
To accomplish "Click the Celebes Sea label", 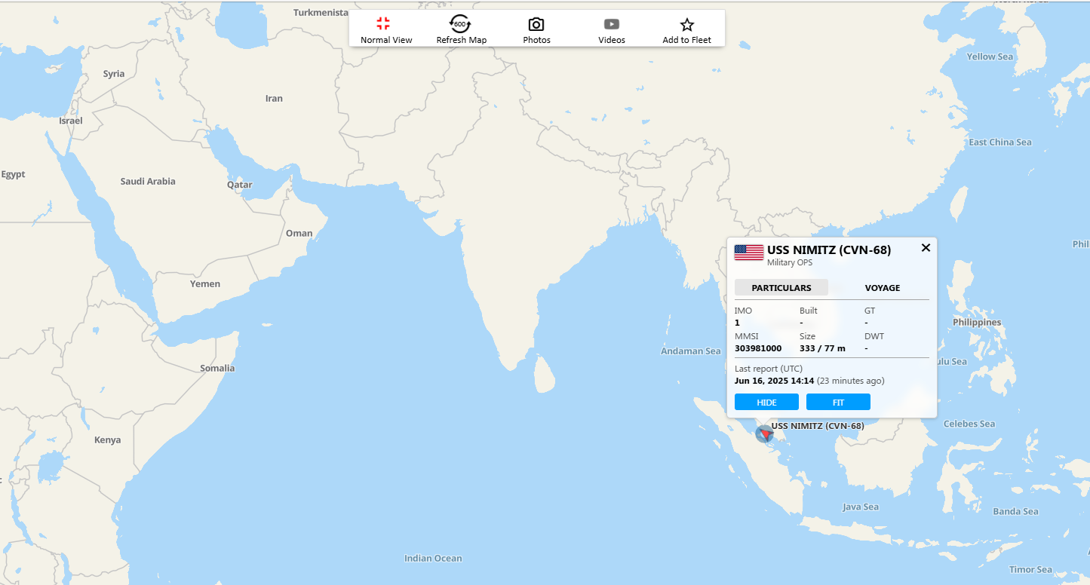I will tap(969, 424).
